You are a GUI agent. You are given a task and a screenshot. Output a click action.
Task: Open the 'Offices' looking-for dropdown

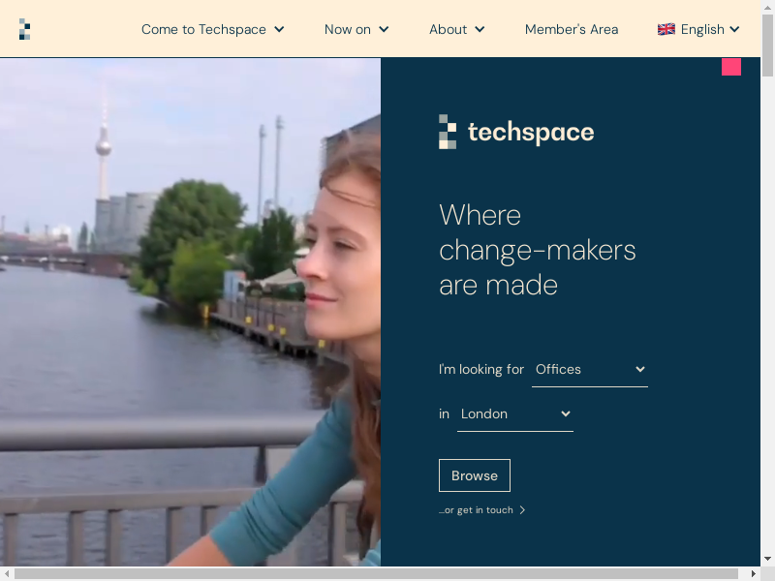pyautogui.click(x=589, y=370)
